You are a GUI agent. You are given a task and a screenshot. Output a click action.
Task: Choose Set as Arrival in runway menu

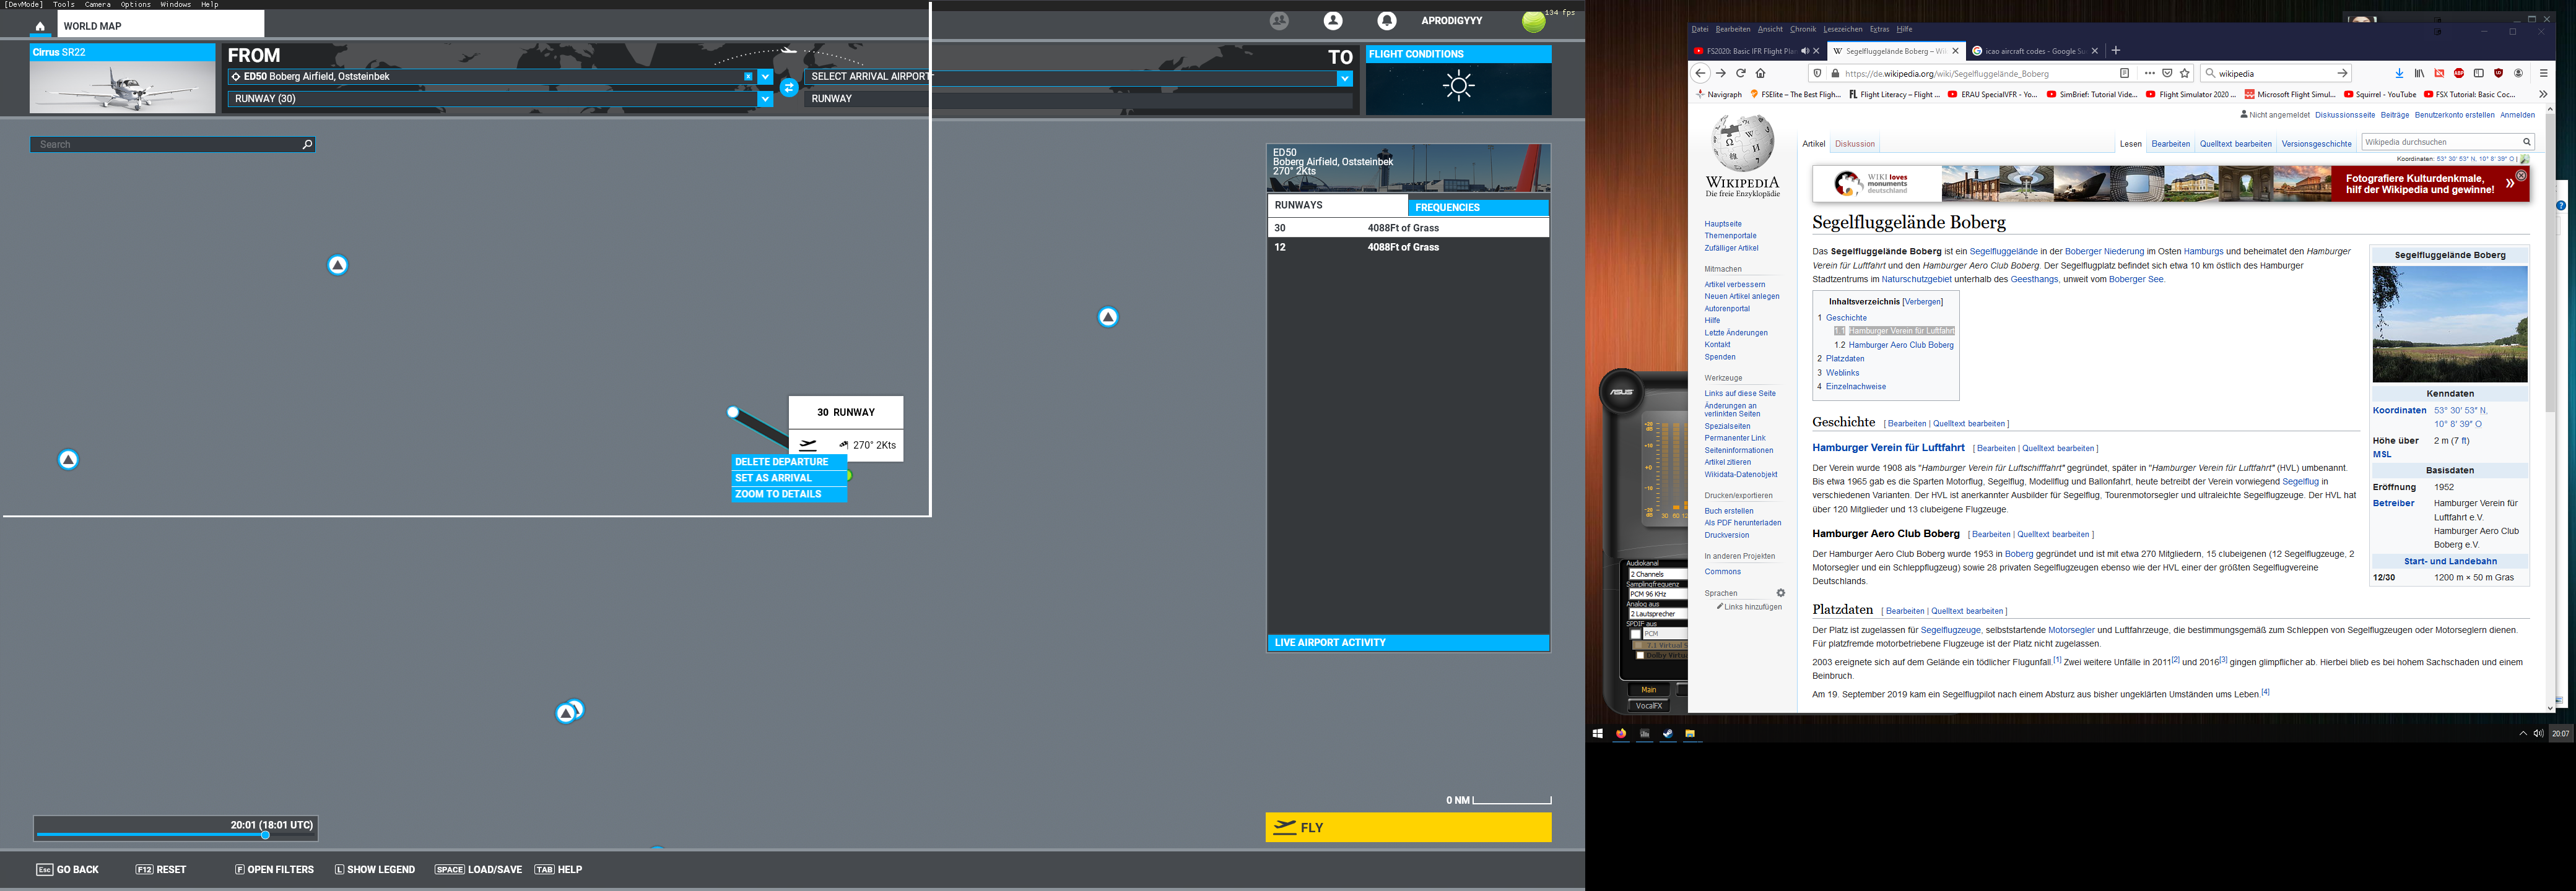[789, 478]
